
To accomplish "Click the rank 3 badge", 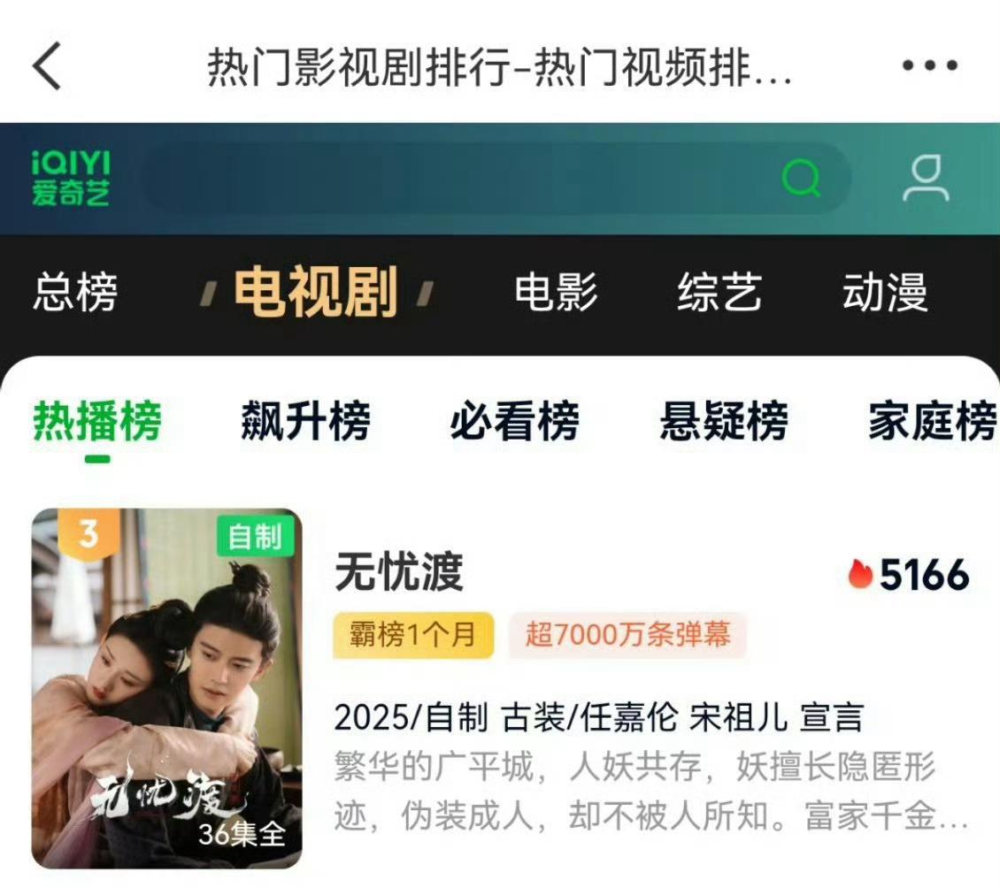I will coord(88,534).
